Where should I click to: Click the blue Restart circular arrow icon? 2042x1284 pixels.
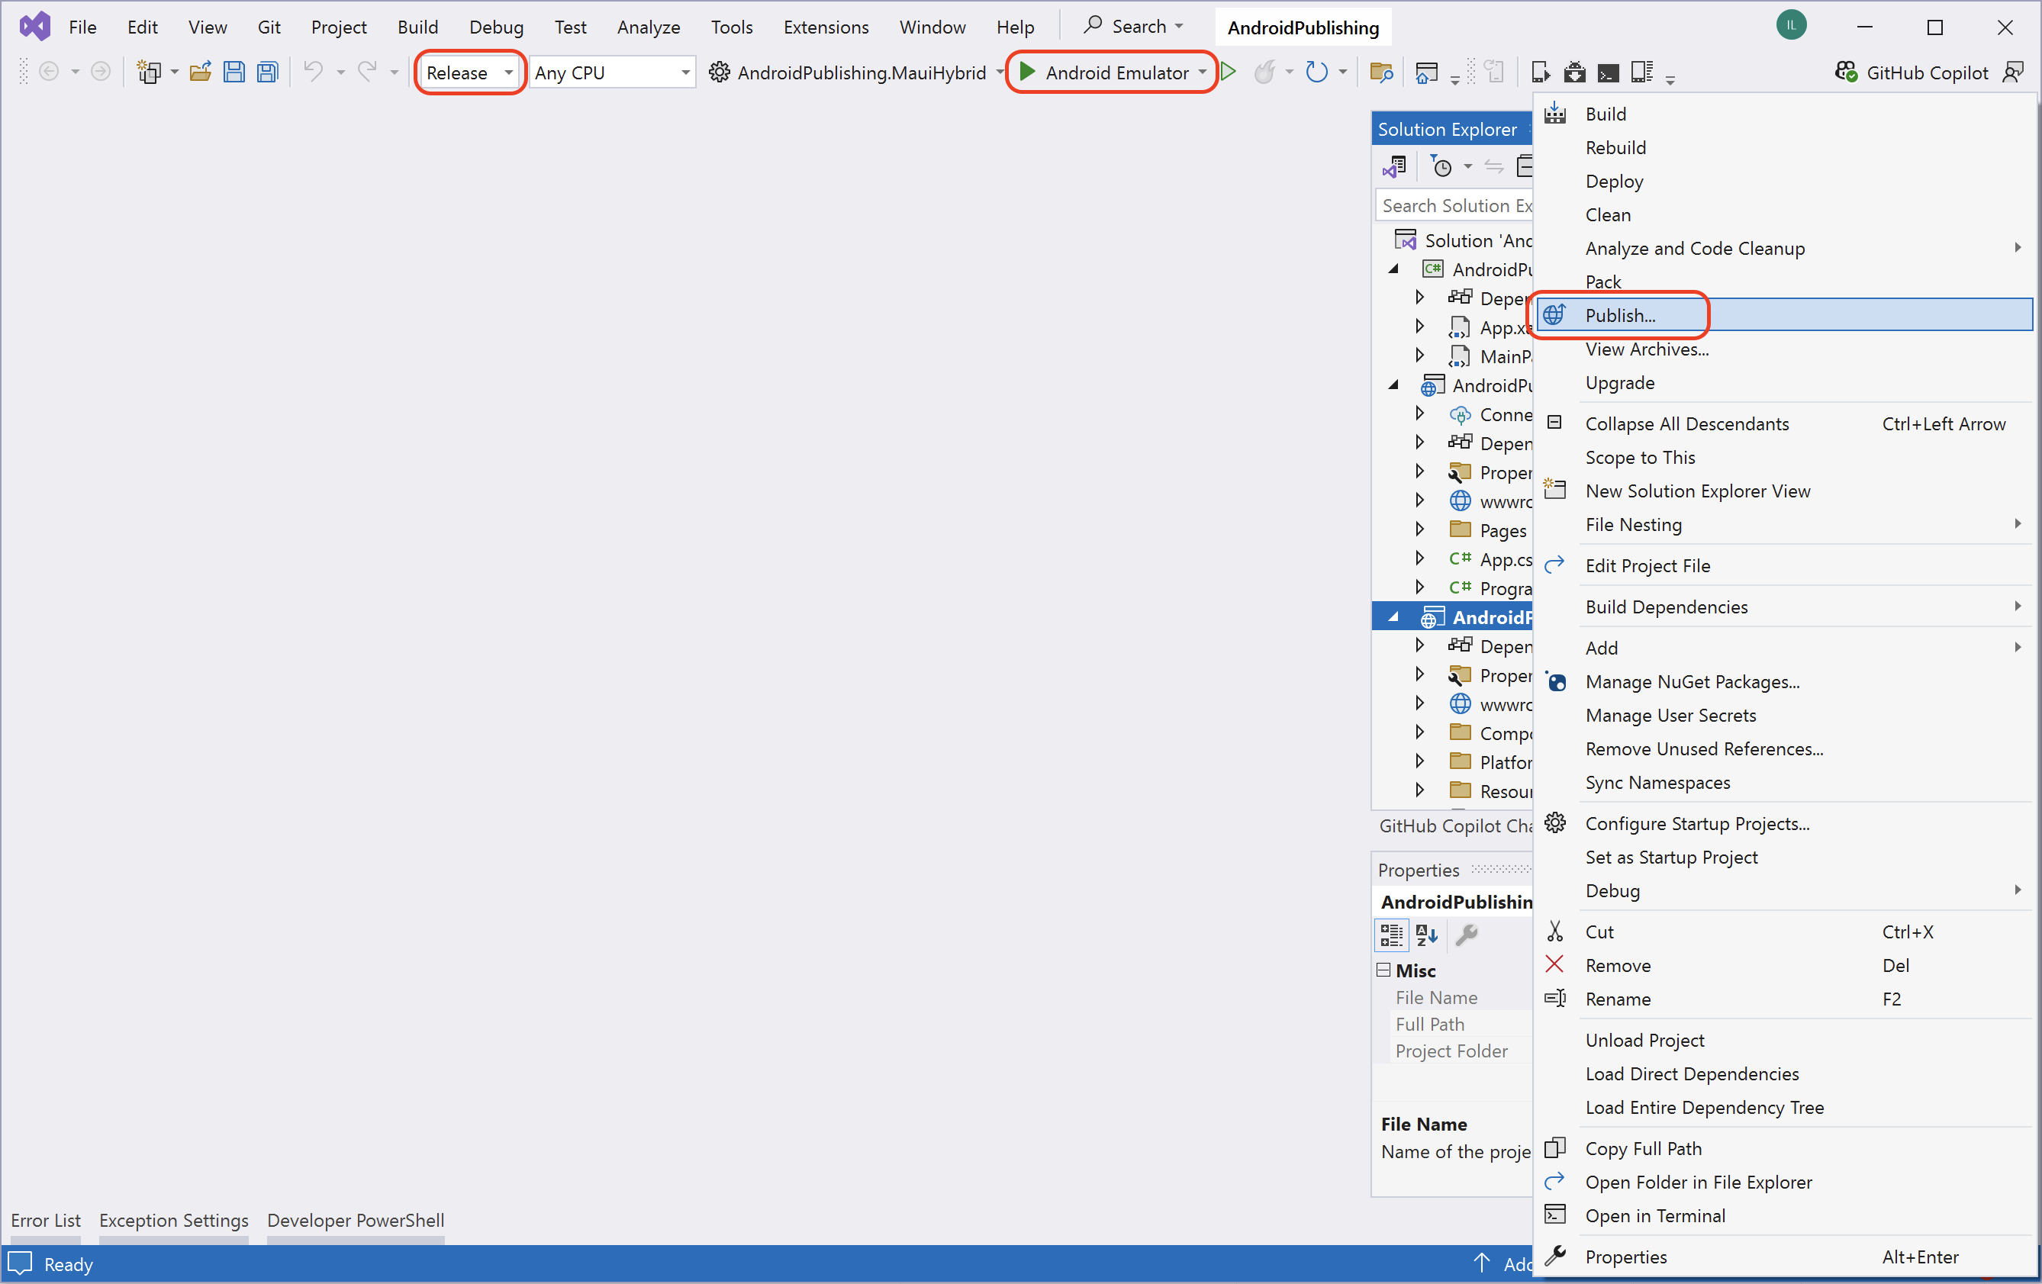tap(1316, 72)
